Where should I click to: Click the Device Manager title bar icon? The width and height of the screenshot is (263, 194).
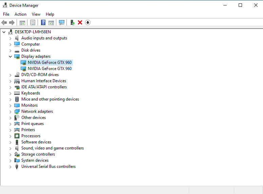5,5
